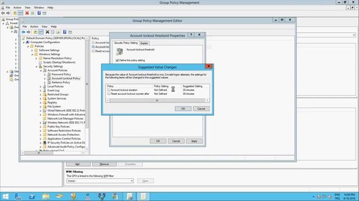Expand the Password Policy node
Viewport: 359px width, 201px height.
click(45, 74)
